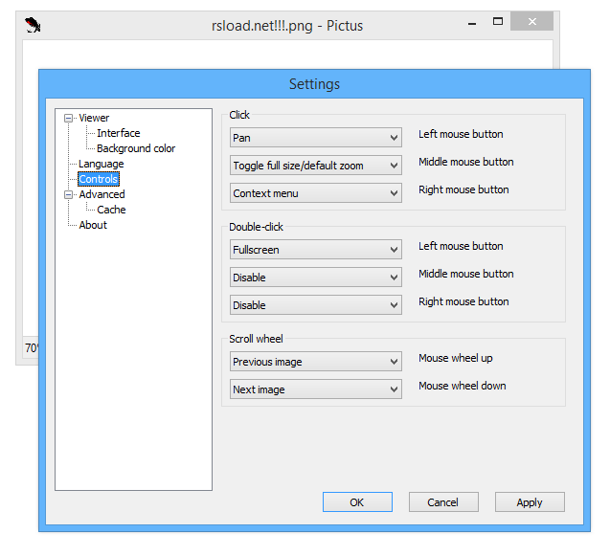Open the Previous image scroll wheel dropdown
610x556 pixels.
(315, 362)
